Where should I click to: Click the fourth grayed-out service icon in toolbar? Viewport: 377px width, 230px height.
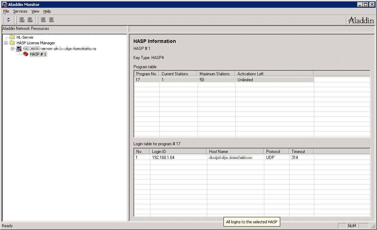point(51,20)
